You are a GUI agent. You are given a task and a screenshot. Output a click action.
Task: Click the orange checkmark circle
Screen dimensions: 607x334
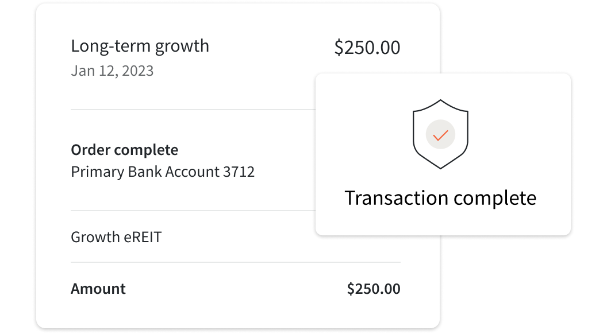pos(440,134)
